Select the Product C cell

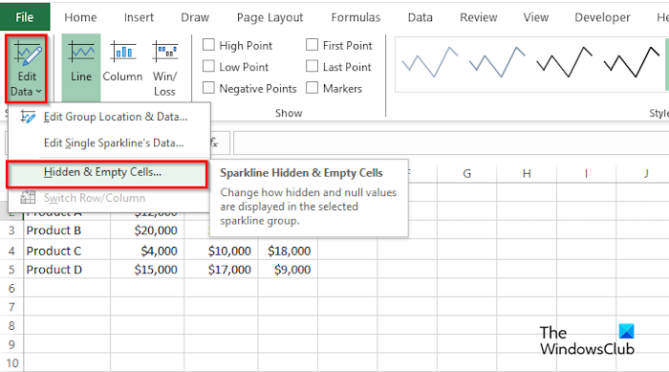pyautogui.click(x=67, y=251)
